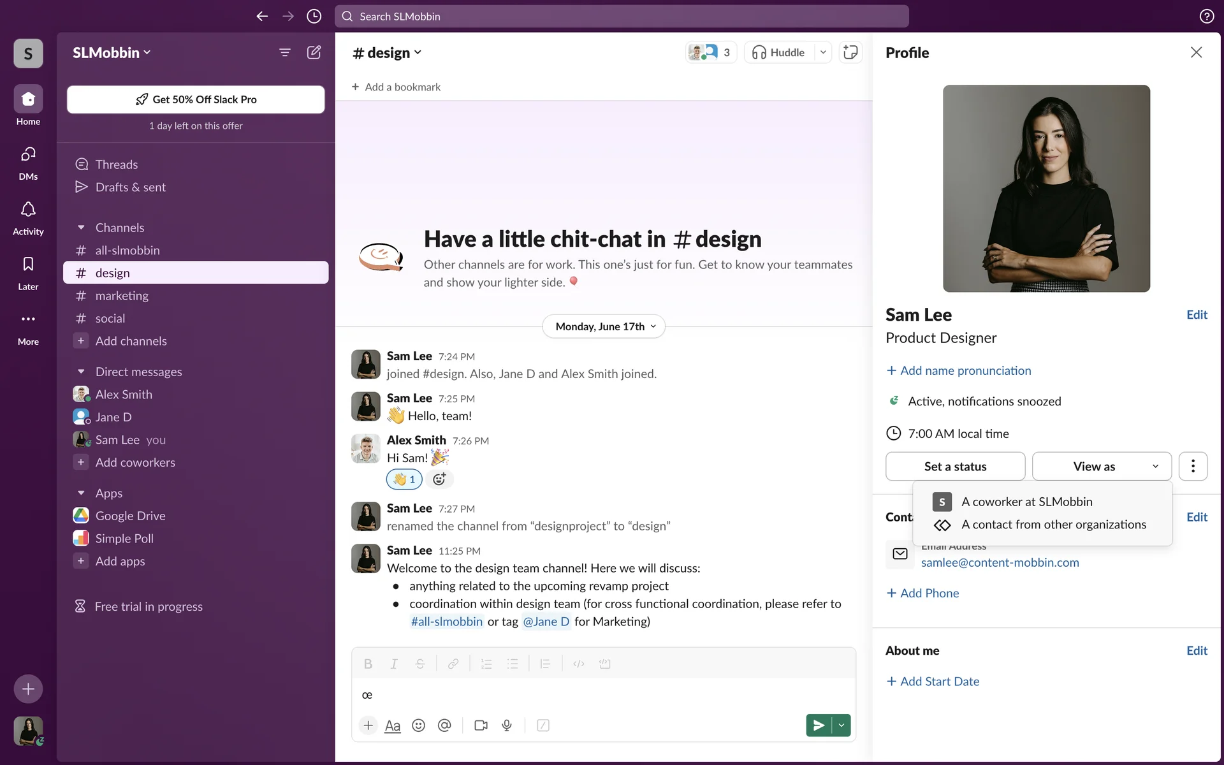Toggle the waving hand reaction on Alex's message
The width and height of the screenshot is (1224, 765).
[x=404, y=479]
